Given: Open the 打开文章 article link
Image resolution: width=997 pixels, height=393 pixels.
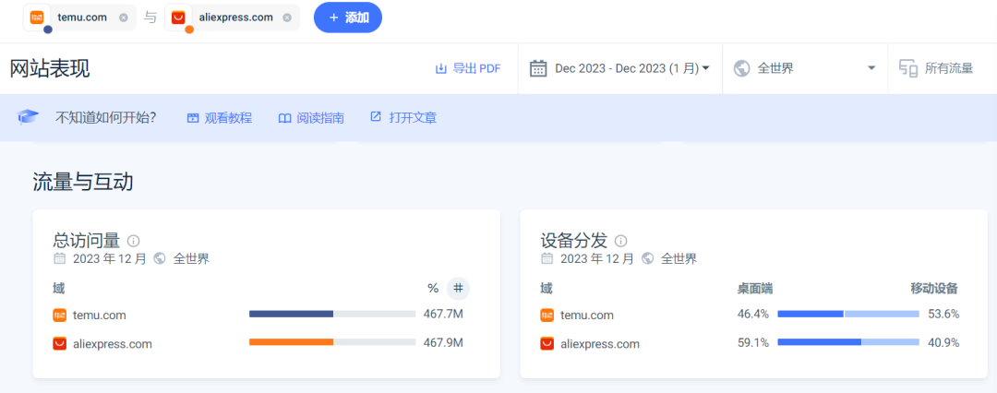Looking at the screenshot, I should point(403,118).
